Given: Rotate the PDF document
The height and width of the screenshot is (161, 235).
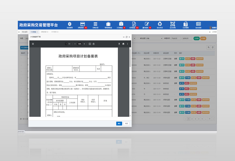Looking at the screenshot, I should pyautogui.click(x=93, y=44).
